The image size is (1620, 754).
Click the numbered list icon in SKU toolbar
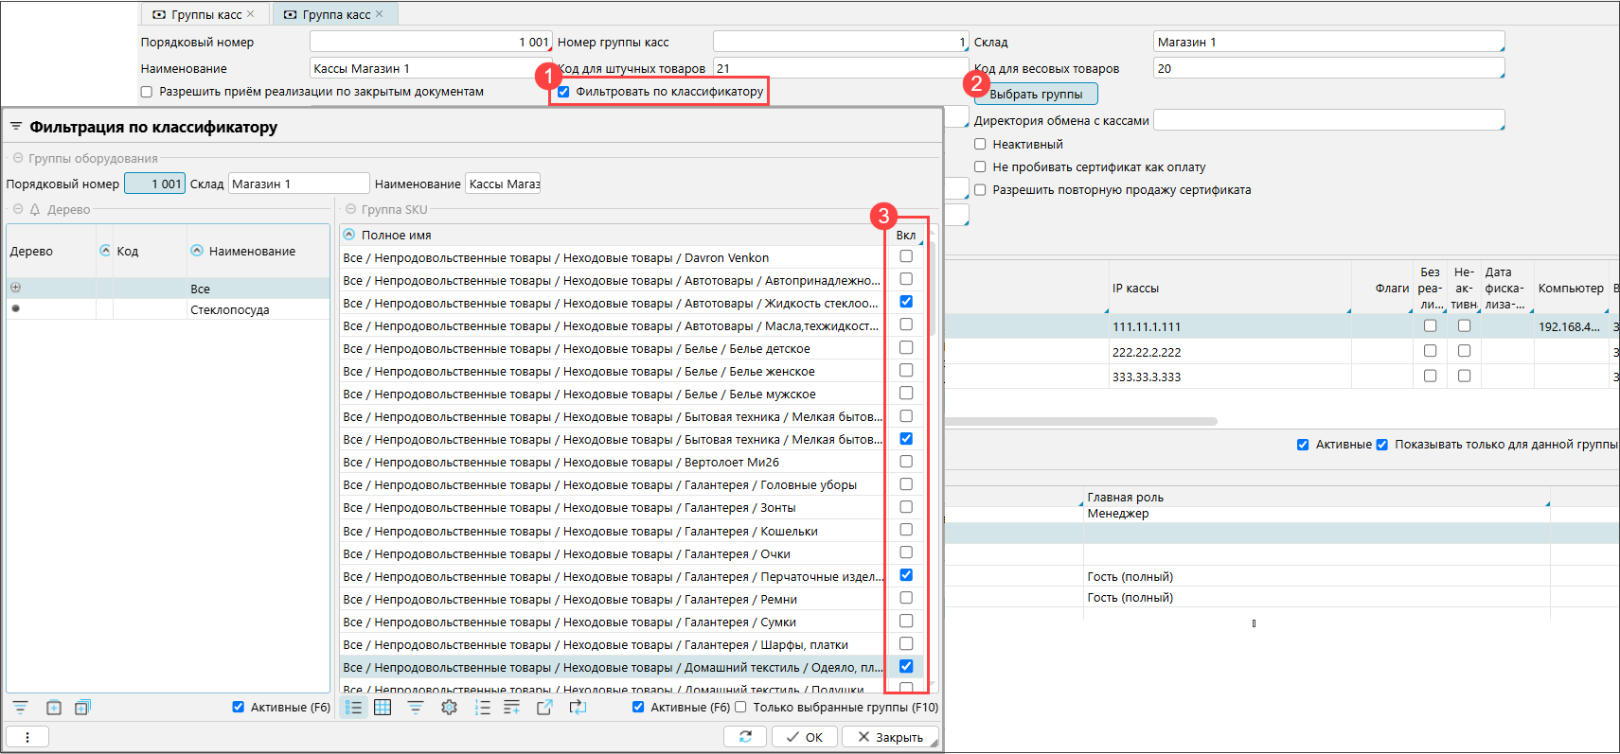click(482, 708)
